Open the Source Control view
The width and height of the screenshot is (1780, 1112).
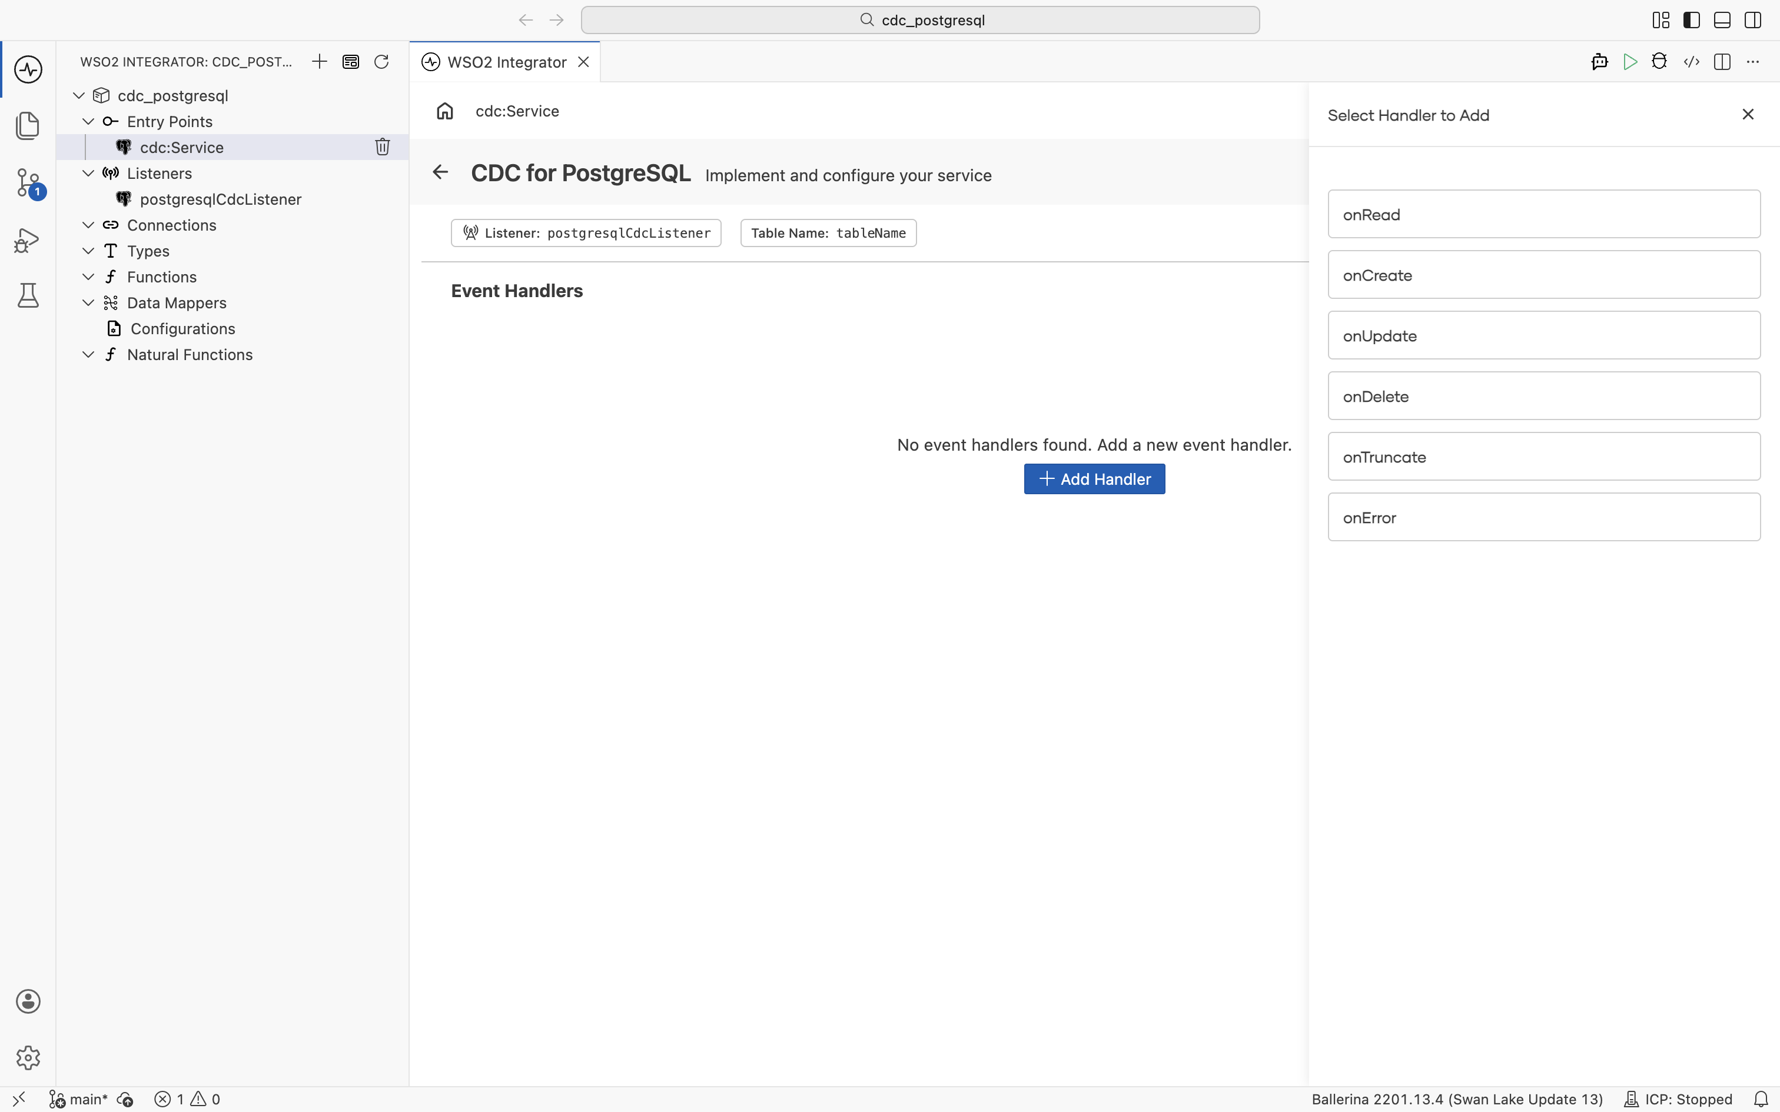[x=28, y=182]
